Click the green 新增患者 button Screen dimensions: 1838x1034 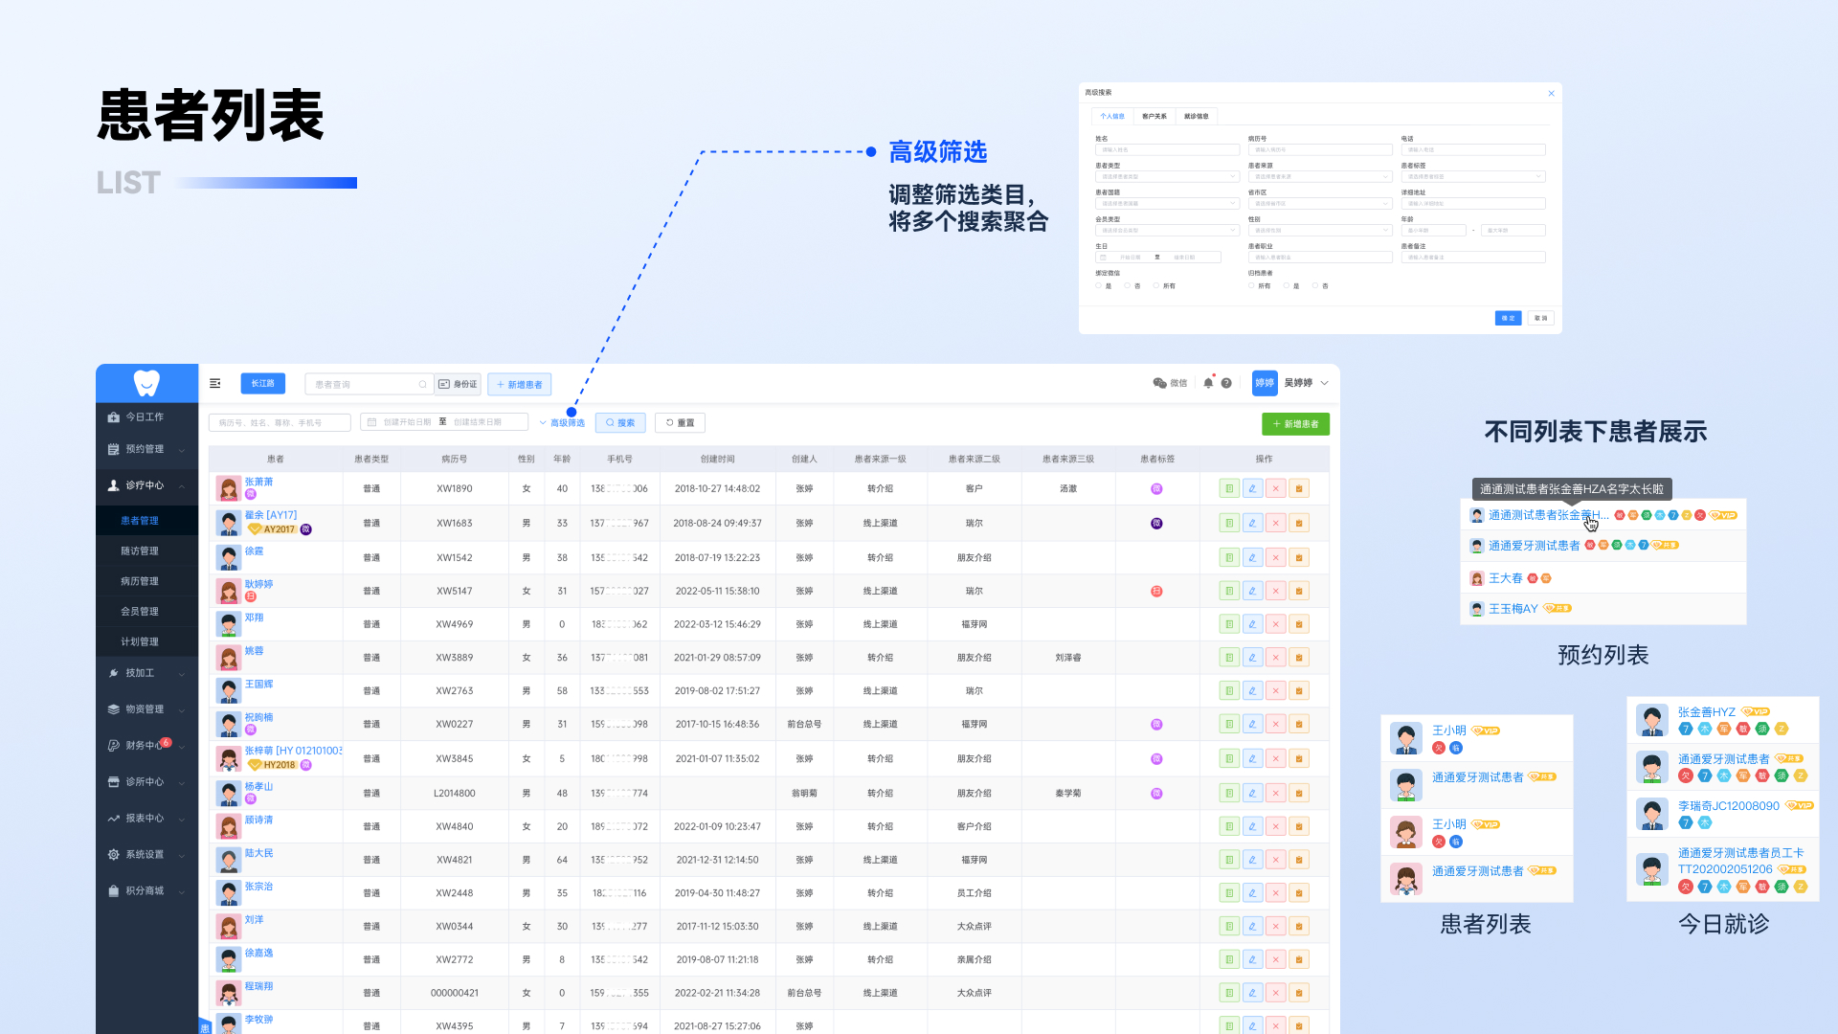pos(1295,424)
